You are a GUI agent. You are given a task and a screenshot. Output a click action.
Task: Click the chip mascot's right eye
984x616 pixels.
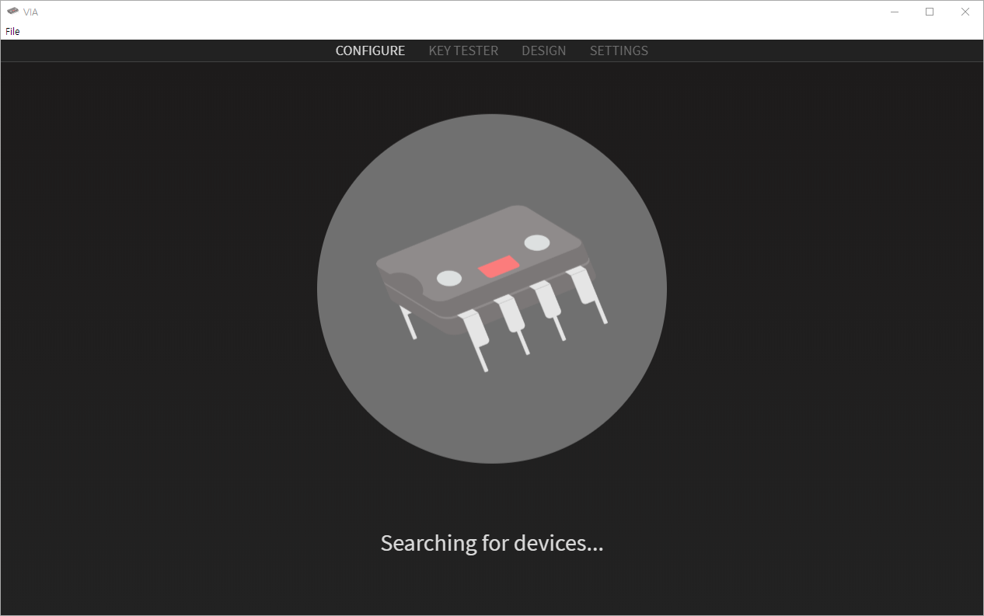point(537,242)
